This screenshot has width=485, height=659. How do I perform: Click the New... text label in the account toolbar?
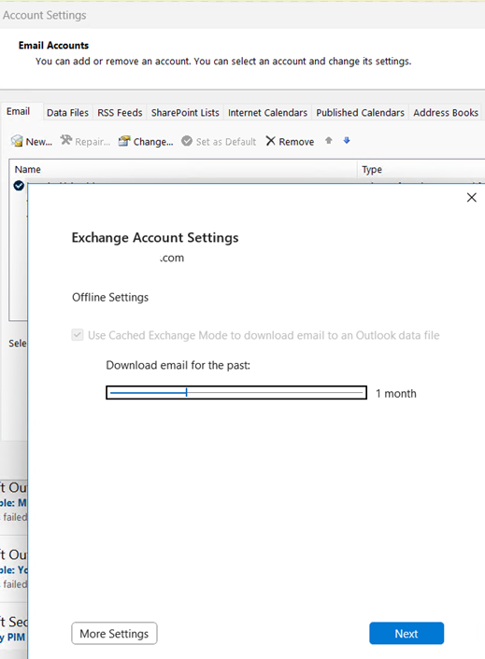click(38, 142)
